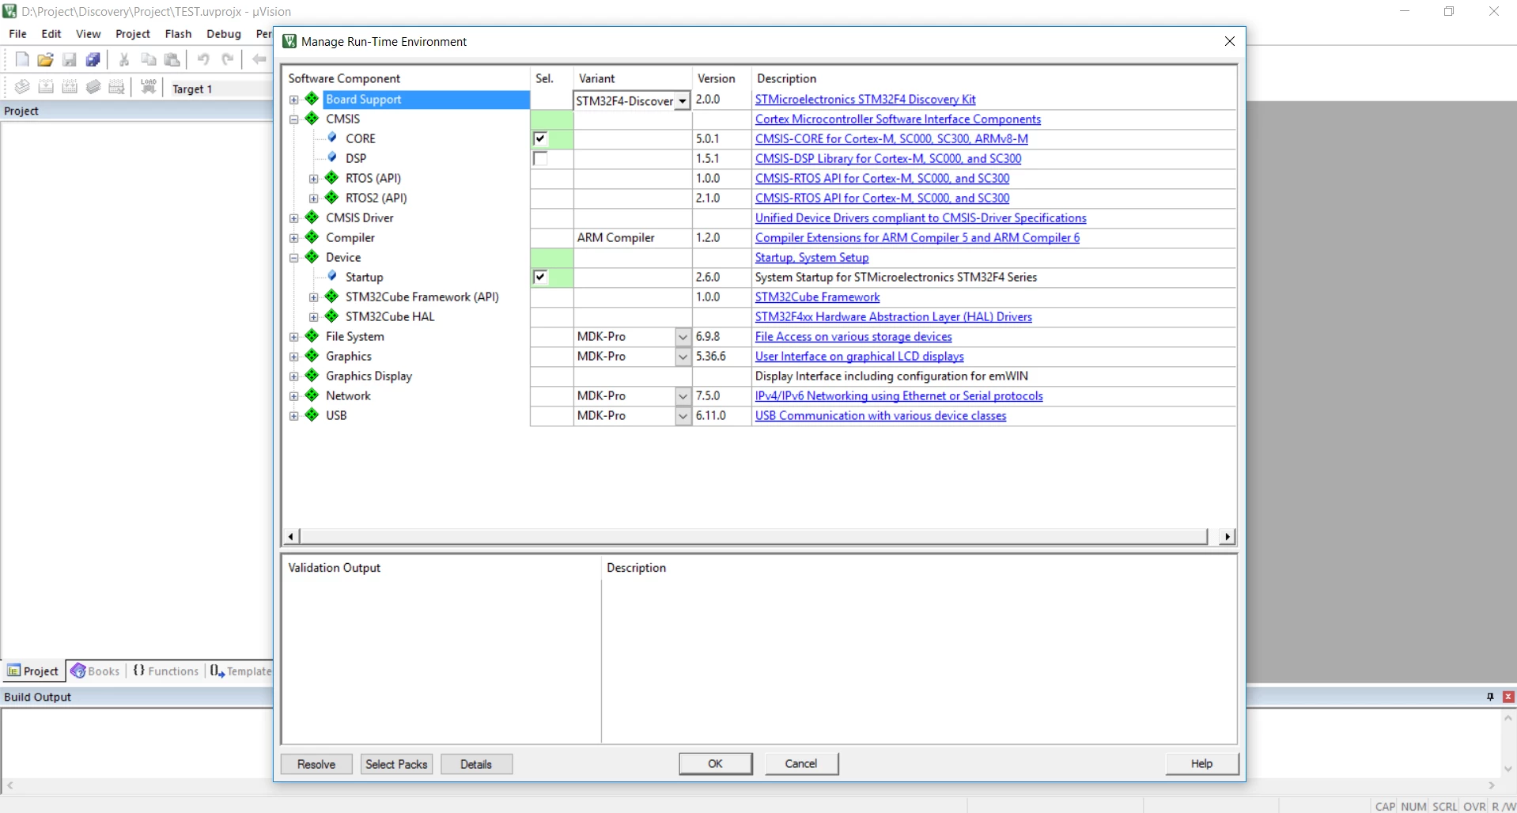Viewport: 1517px width, 813px height.
Task: Click the horizontal scrollbar right arrow
Action: click(x=1227, y=537)
